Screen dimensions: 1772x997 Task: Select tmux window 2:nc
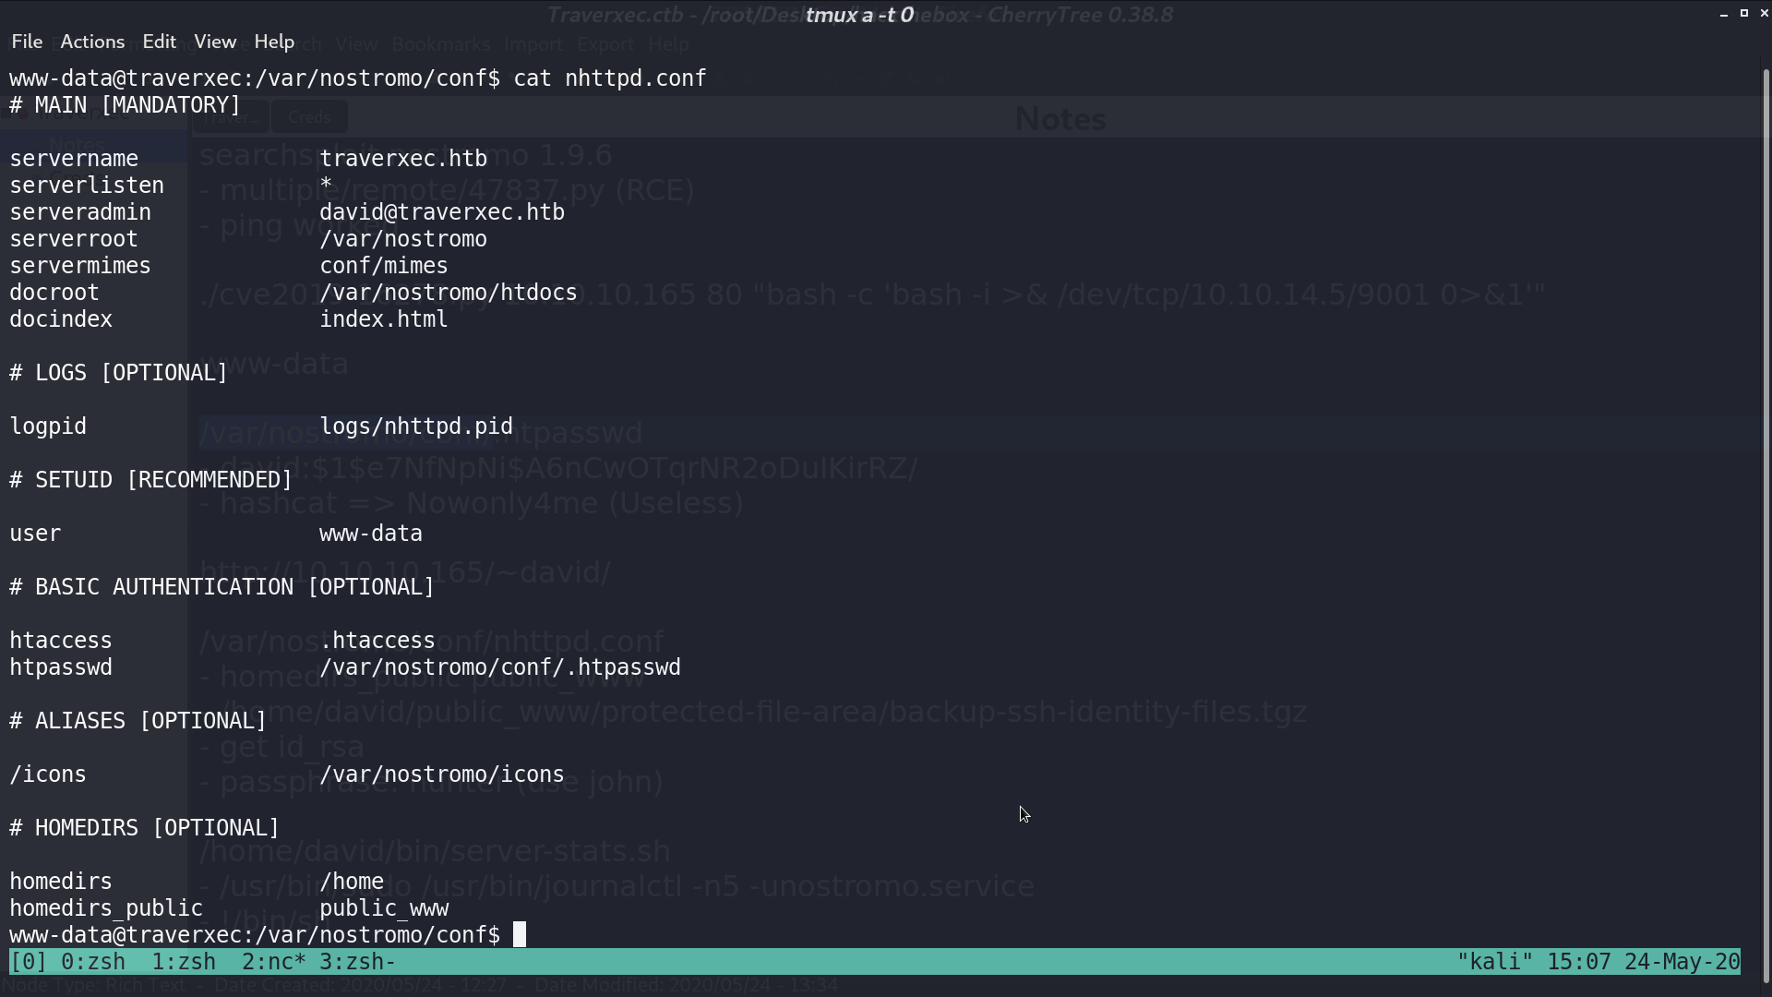coord(274,962)
